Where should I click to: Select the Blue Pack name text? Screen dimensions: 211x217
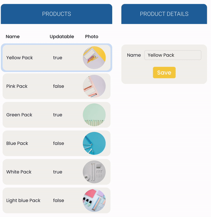[x=17, y=143]
